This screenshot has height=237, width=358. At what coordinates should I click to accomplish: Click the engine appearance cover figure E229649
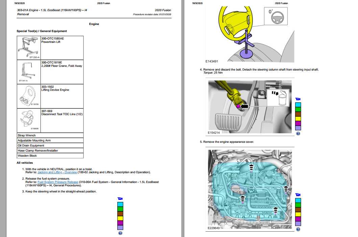coord(250,189)
